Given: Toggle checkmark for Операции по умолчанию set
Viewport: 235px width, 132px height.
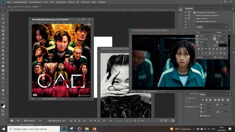Looking at the screenshot, I should [x=186, y=12].
